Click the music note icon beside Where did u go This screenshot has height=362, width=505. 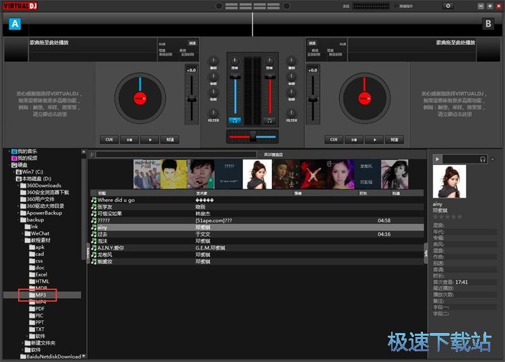point(94,200)
